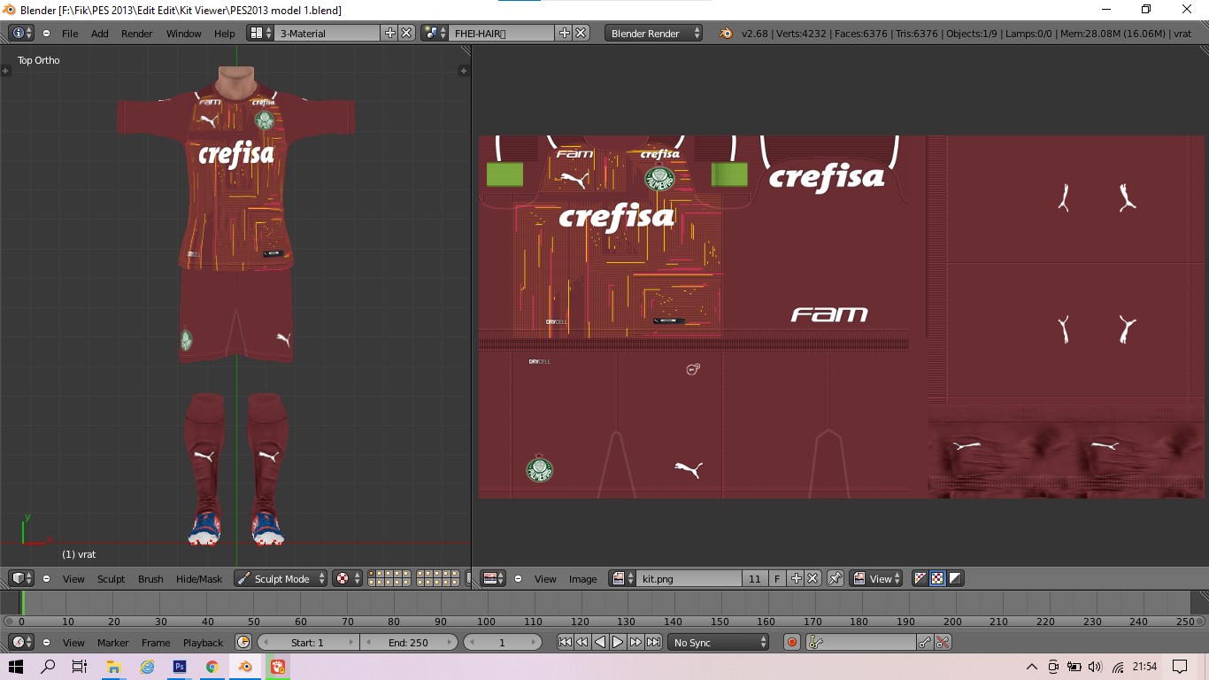Jump to the previous keyframe
The image size is (1209, 680).
click(x=582, y=642)
